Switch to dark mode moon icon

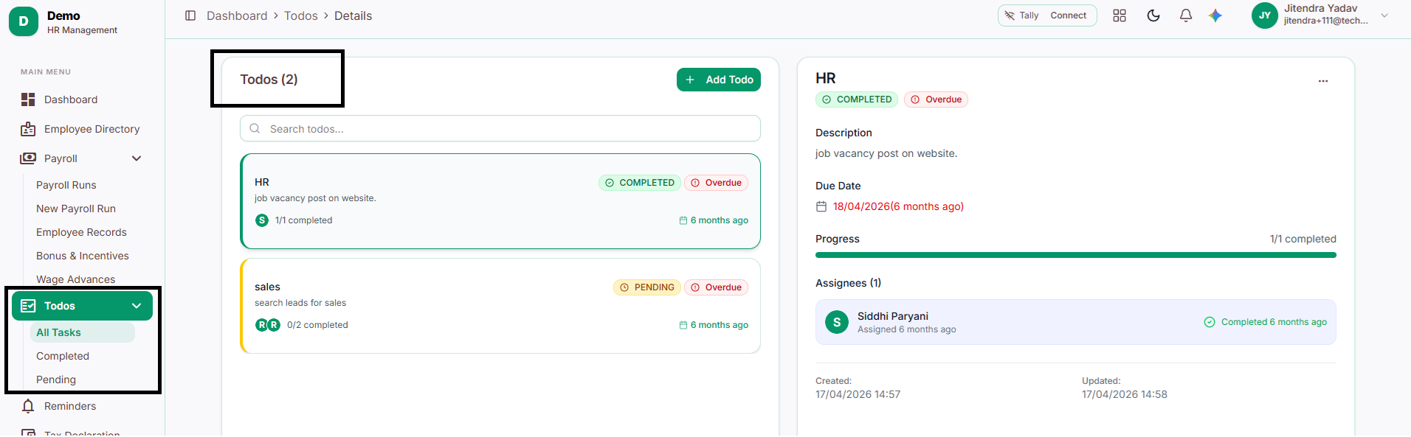(1153, 15)
